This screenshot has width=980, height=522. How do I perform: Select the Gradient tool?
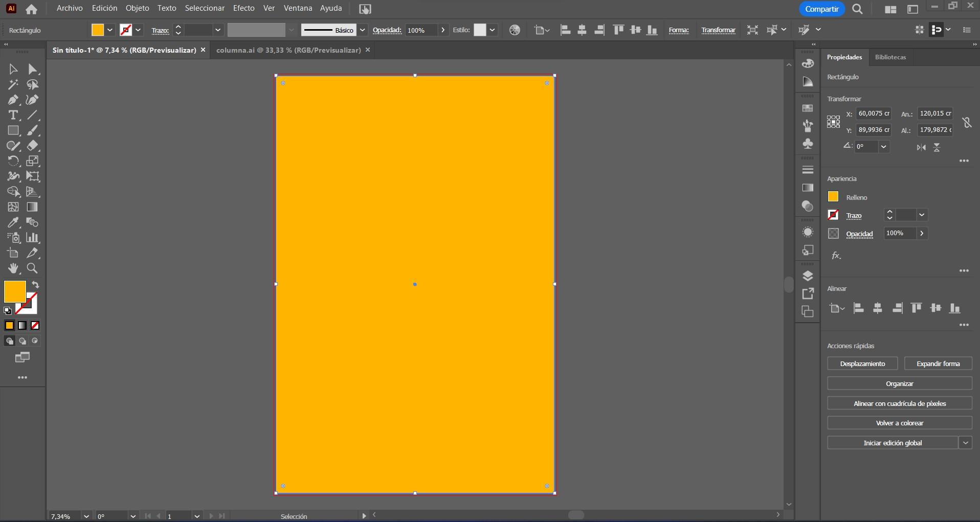tap(33, 207)
